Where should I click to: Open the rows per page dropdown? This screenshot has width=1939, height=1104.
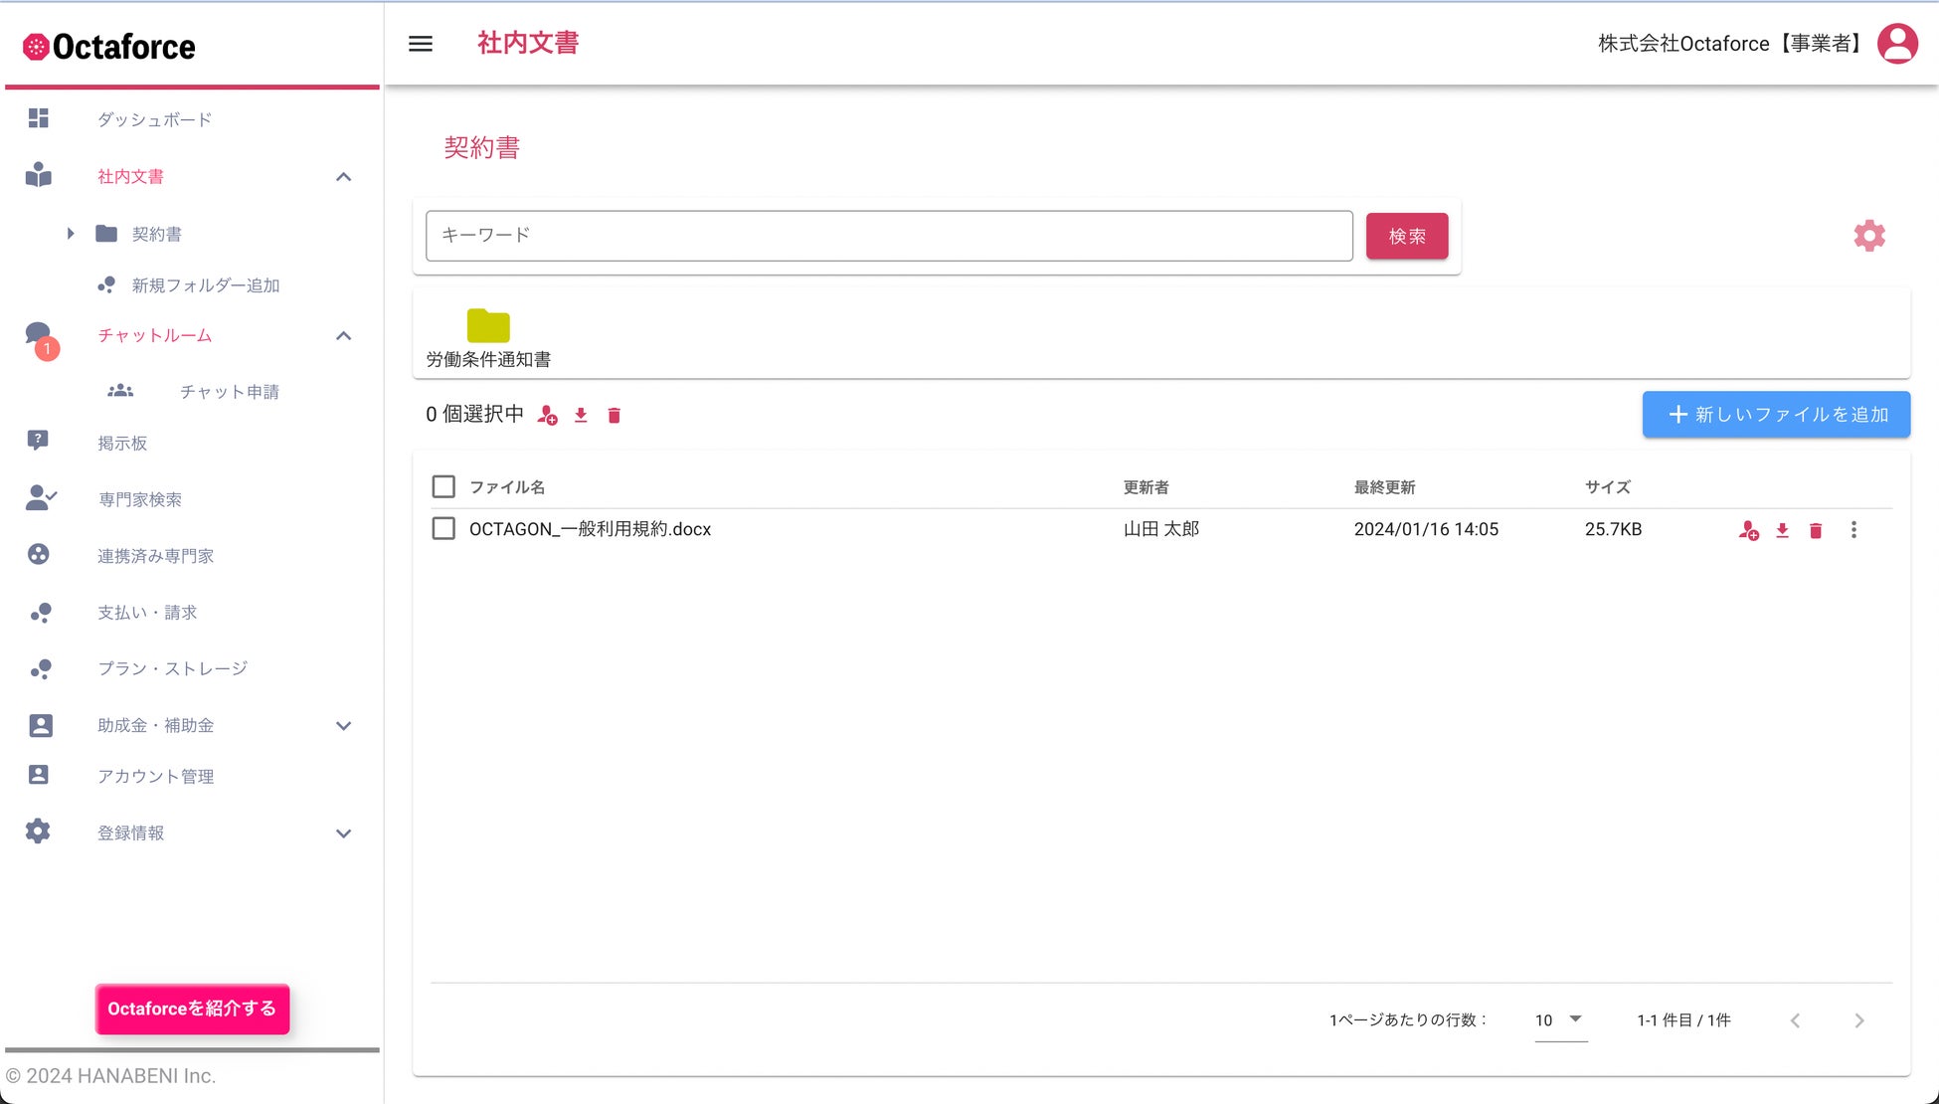point(1560,1019)
